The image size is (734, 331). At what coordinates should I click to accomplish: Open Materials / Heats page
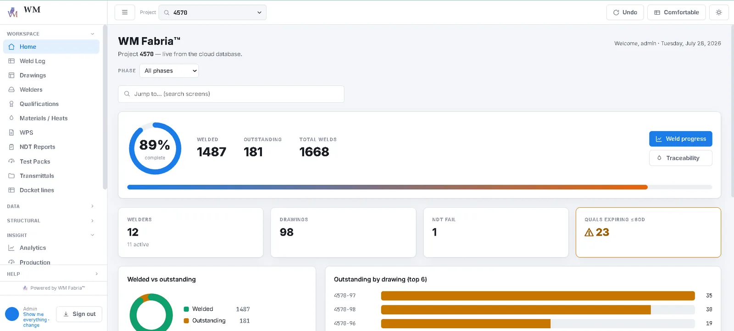tap(51, 118)
